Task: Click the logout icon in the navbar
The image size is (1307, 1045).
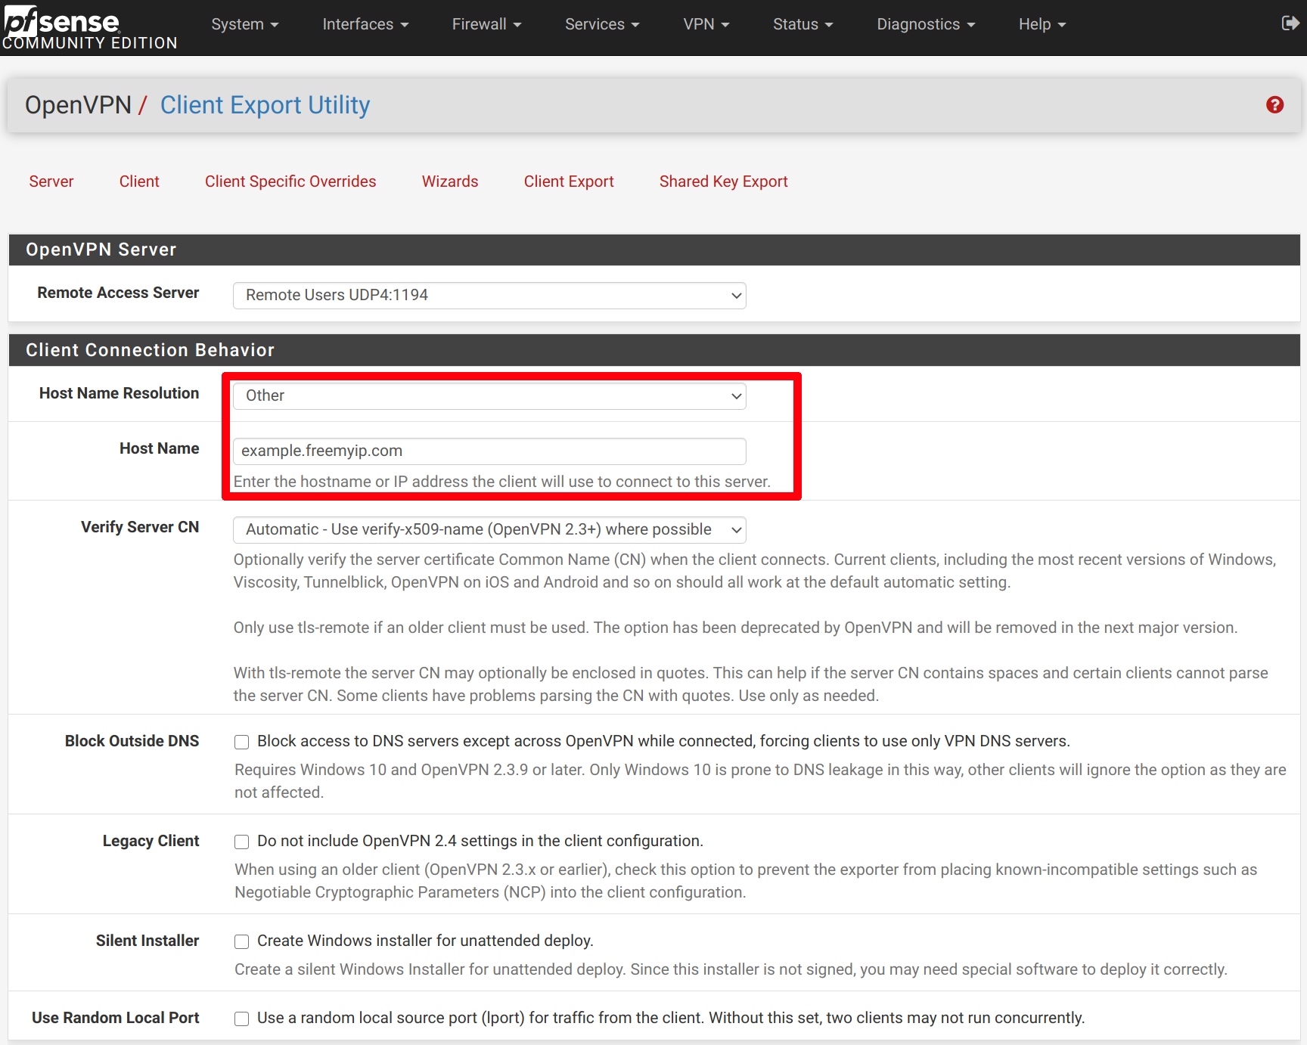Action: click(1290, 23)
